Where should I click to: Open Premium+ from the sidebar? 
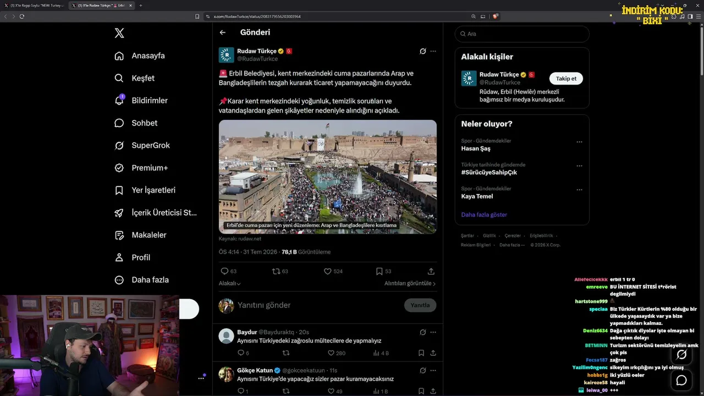pos(141,168)
